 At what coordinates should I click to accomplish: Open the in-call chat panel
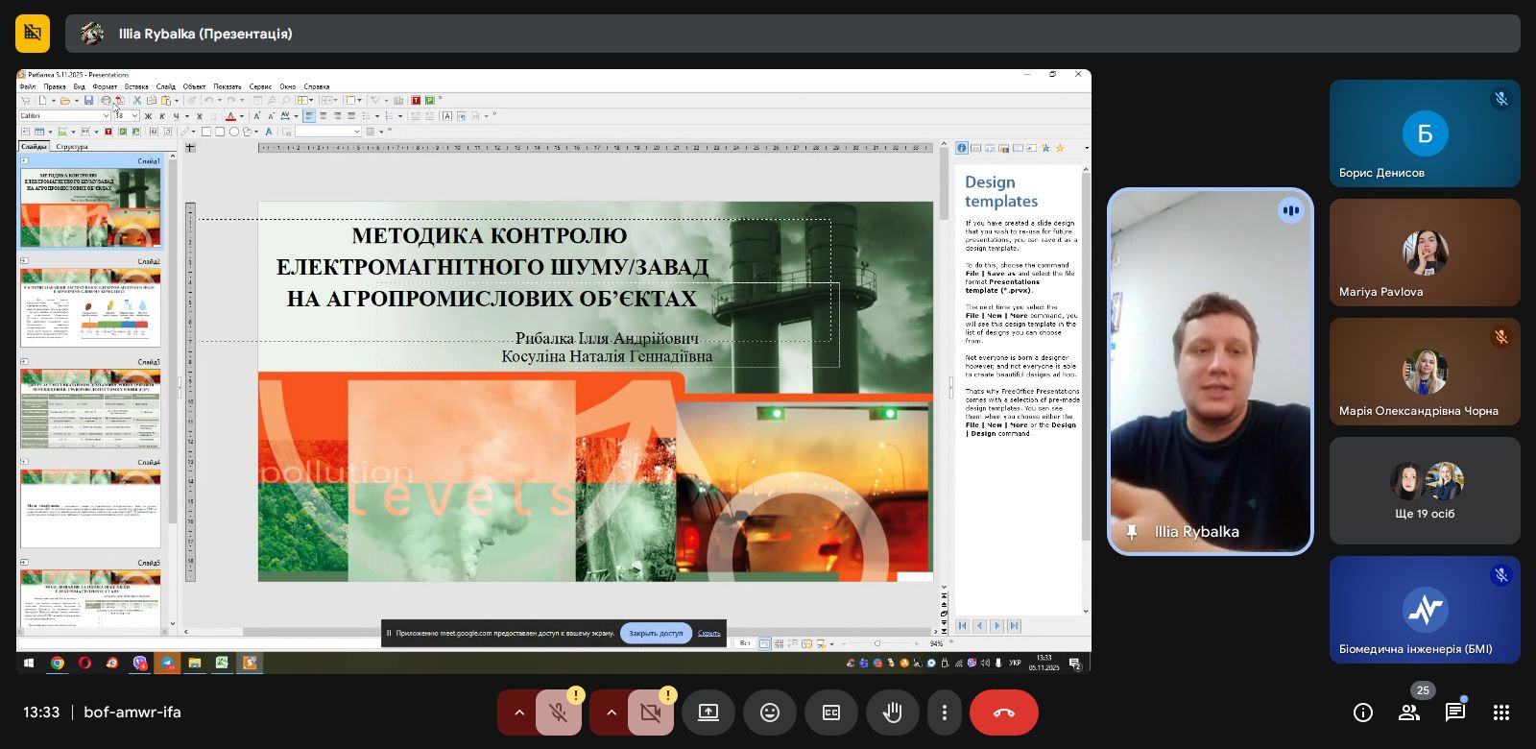(x=1455, y=713)
